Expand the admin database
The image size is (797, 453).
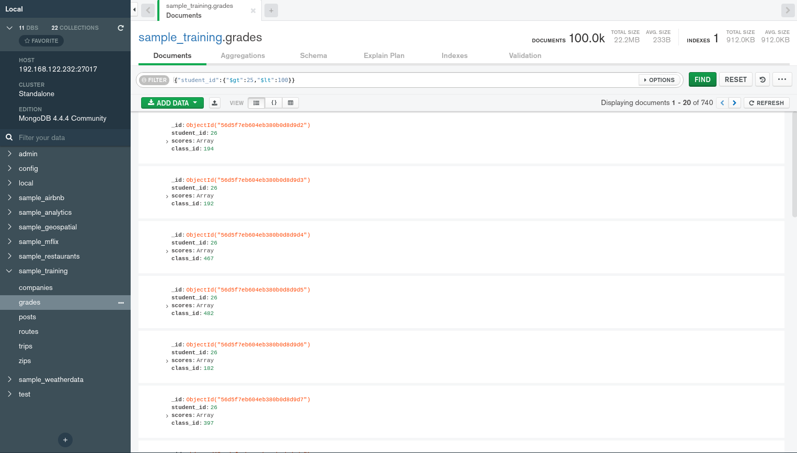[9, 154]
